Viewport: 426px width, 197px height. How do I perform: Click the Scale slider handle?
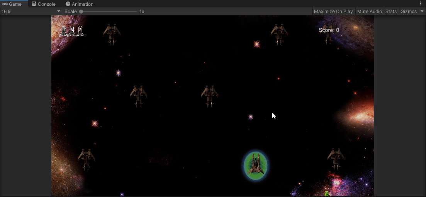[x=81, y=12]
